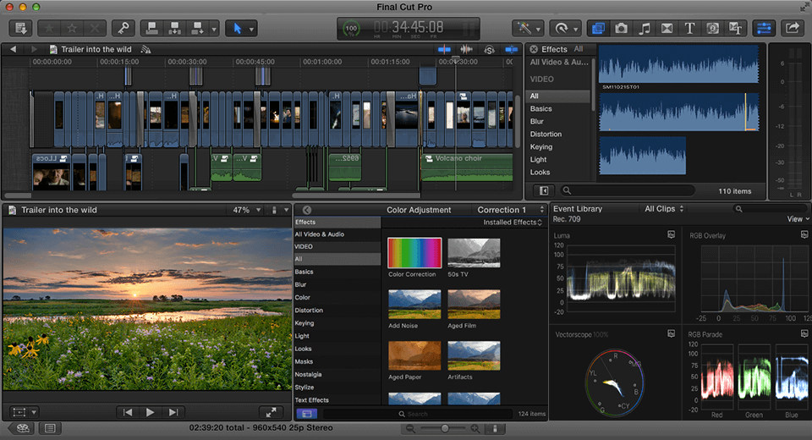Screen dimensions: 812x440
Task: Open Luma scope settings icon
Action: coord(671,234)
